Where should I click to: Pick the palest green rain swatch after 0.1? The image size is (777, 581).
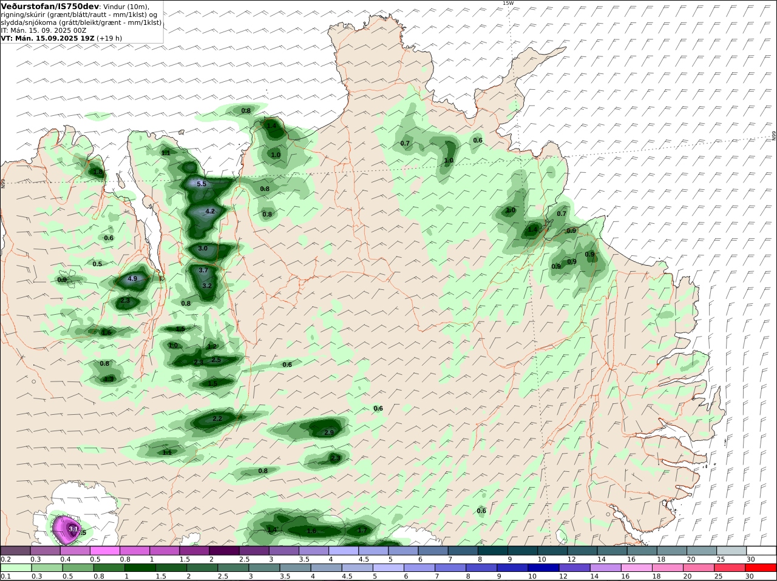[x=15, y=568]
